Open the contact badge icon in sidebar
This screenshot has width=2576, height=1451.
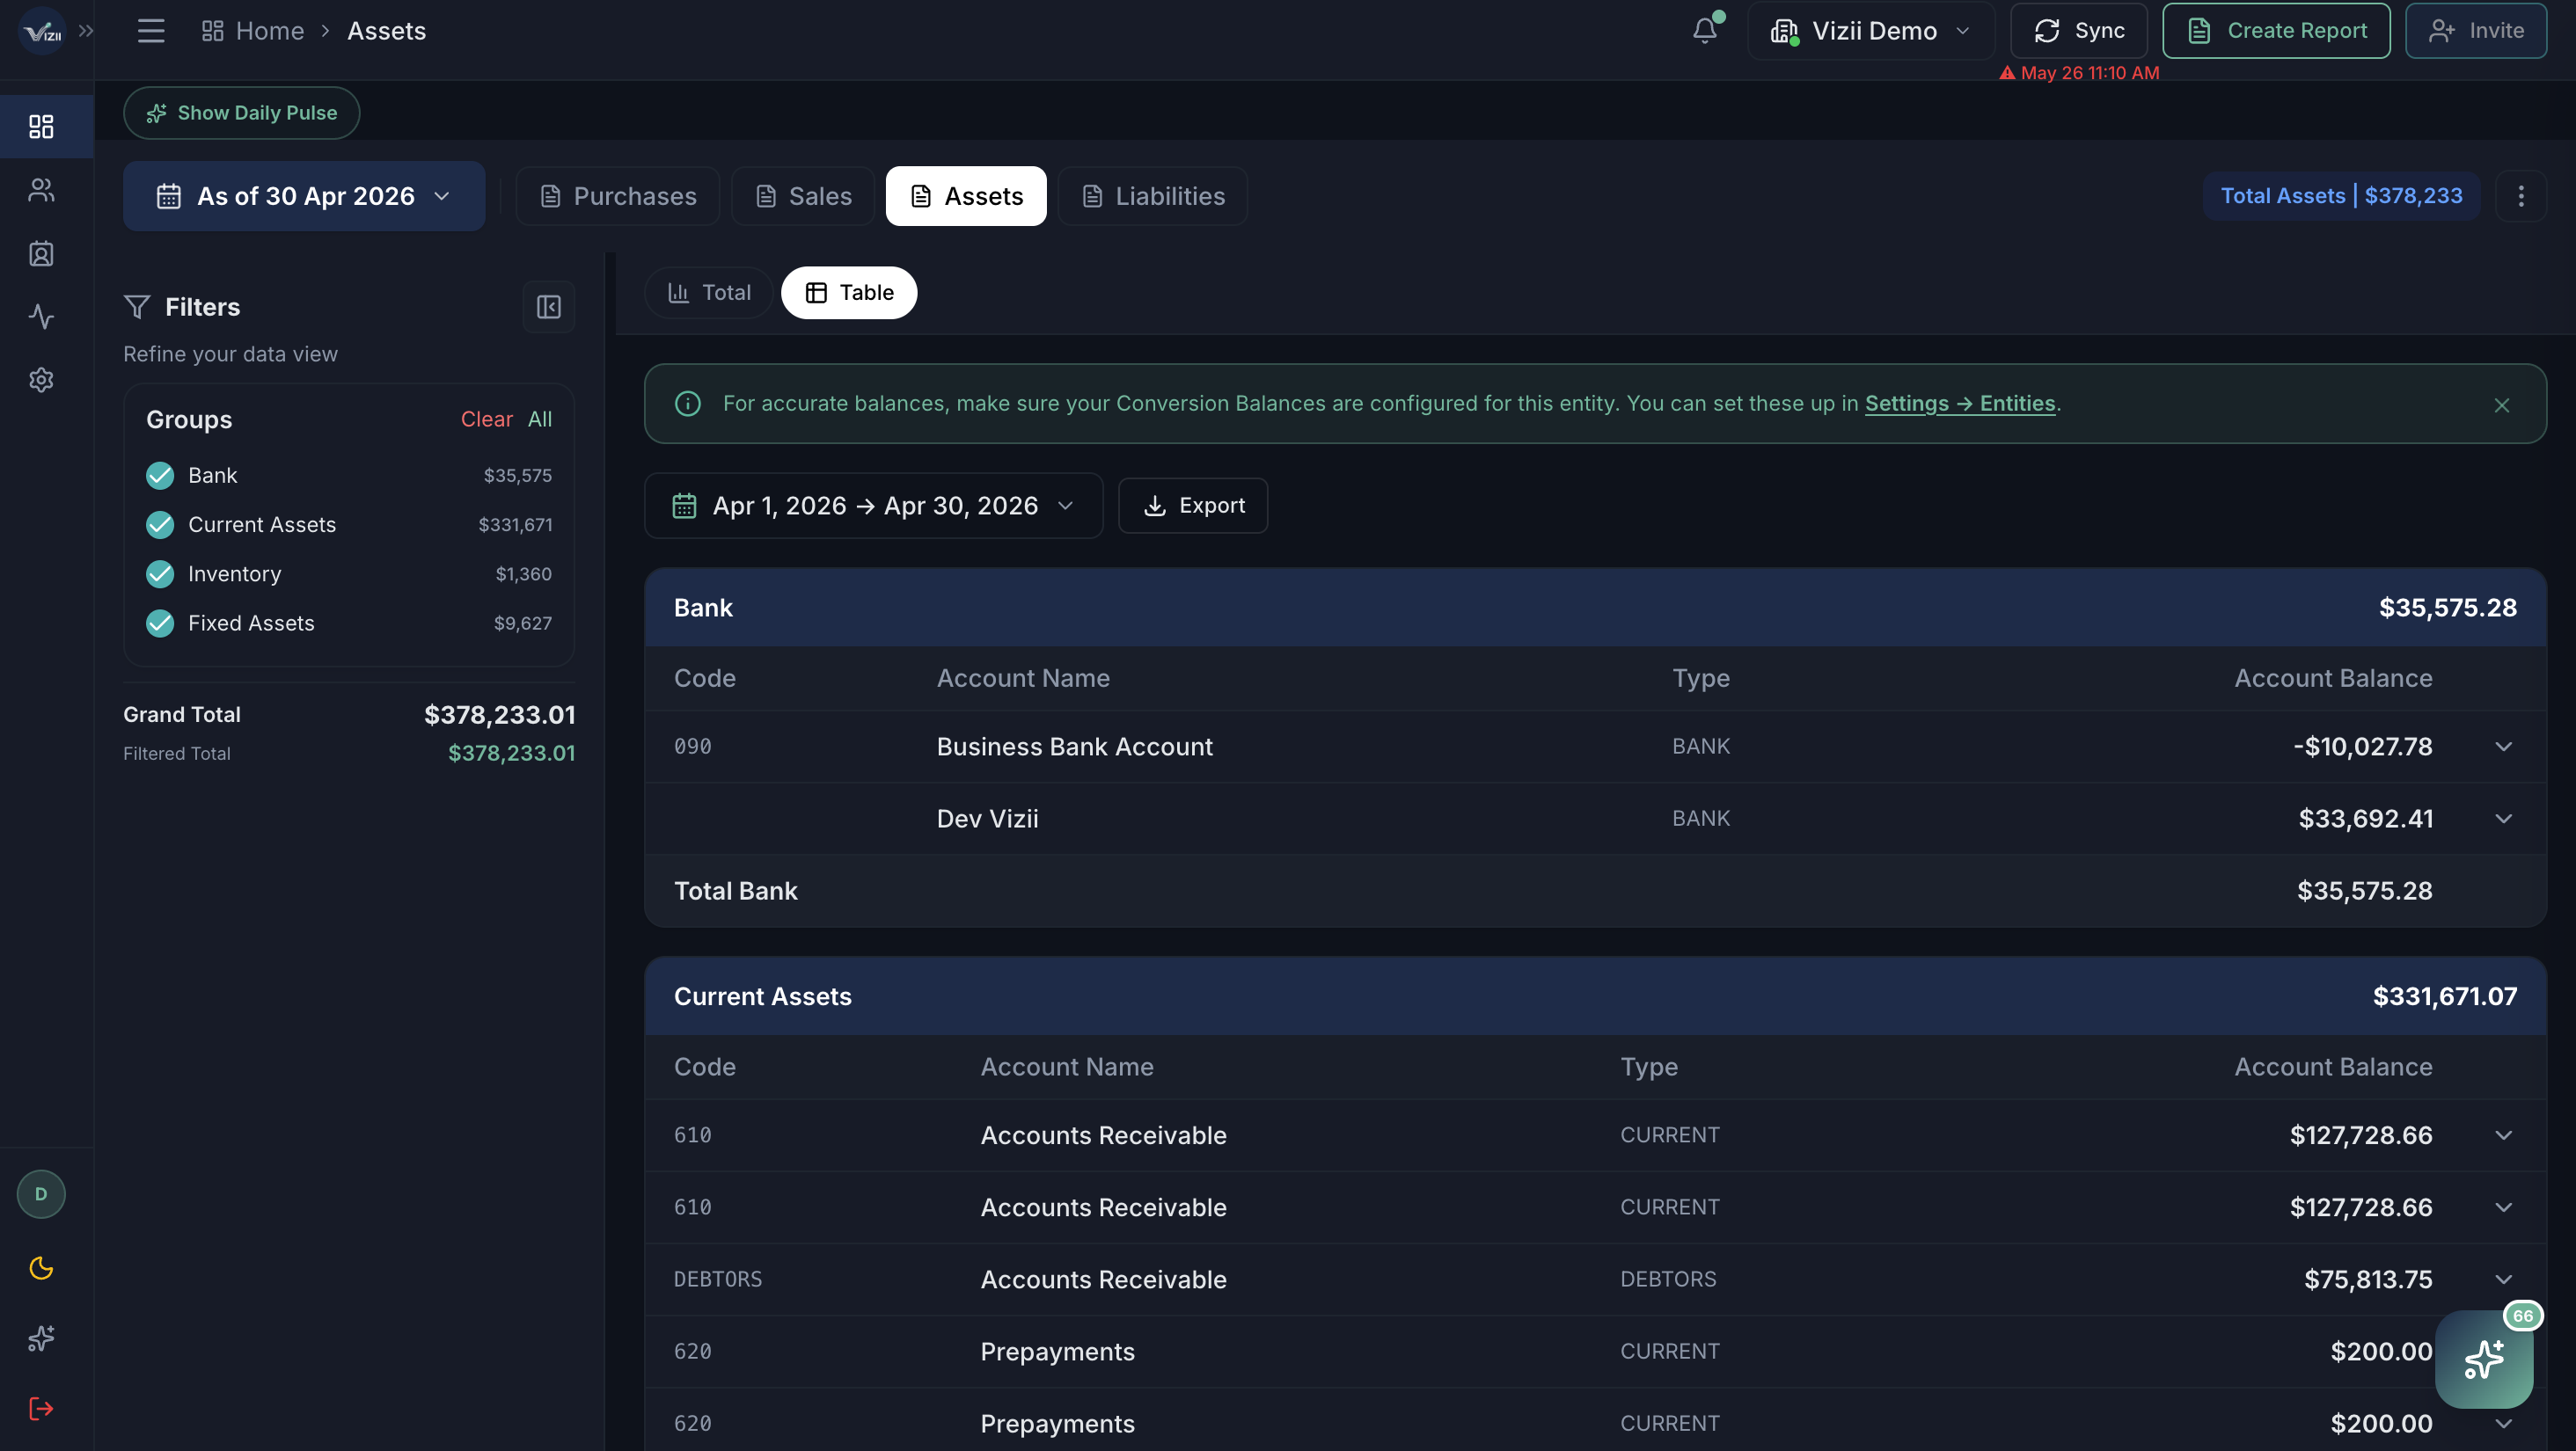click(x=41, y=253)
